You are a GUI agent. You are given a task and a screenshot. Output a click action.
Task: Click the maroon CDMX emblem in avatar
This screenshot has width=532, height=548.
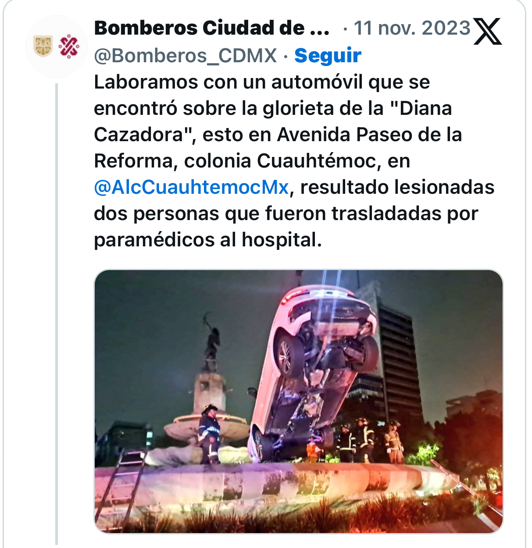tap(69, 46)
